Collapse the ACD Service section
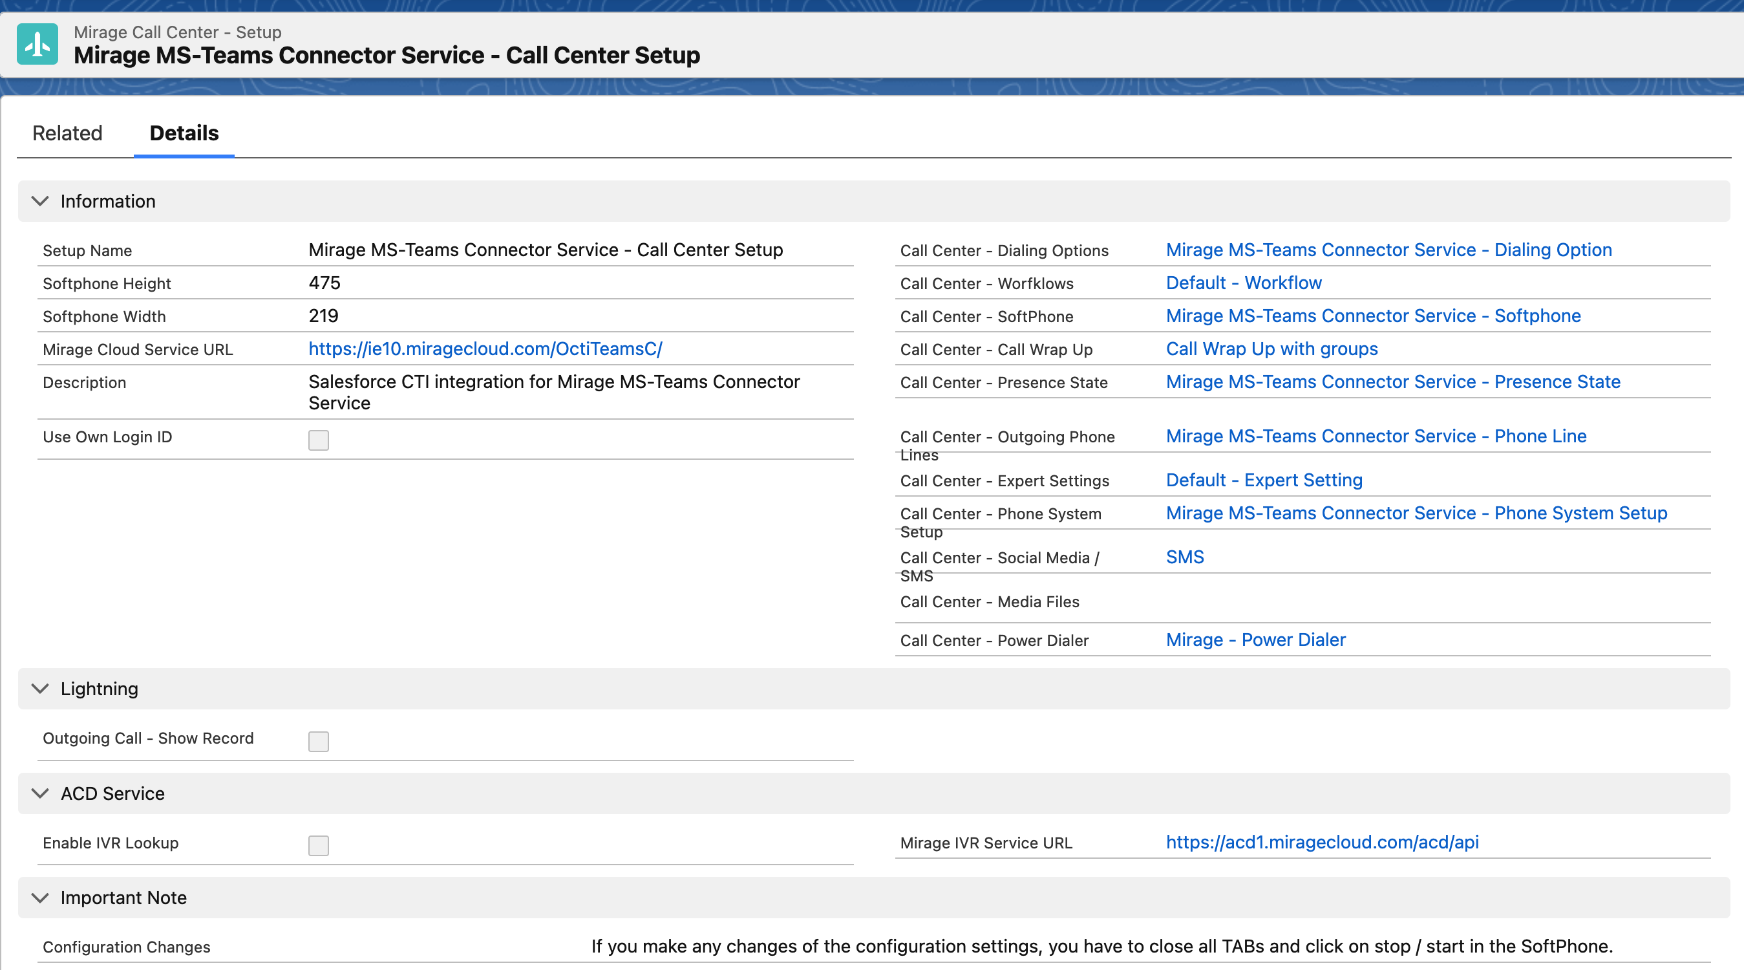1744x970 pixels. tap(41, 793)
